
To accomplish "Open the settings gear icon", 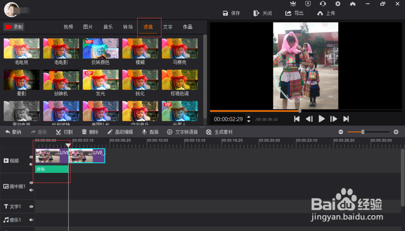I will [x=338, y=4].
